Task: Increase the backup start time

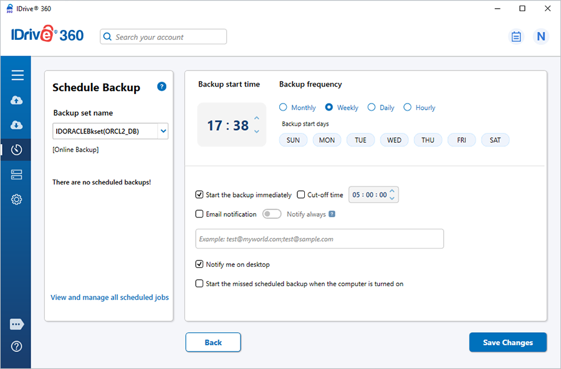Action: tap(257, 118)
